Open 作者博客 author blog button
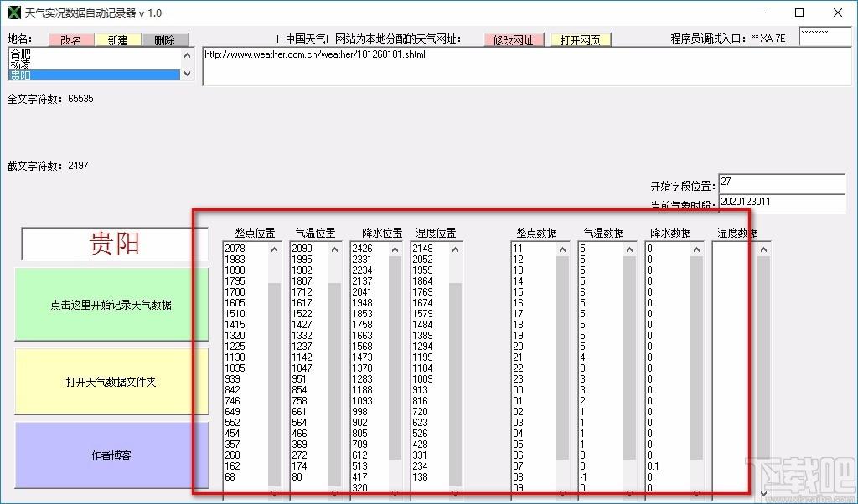Viewport: 858px width, 504px height. [x=111, y=455]
